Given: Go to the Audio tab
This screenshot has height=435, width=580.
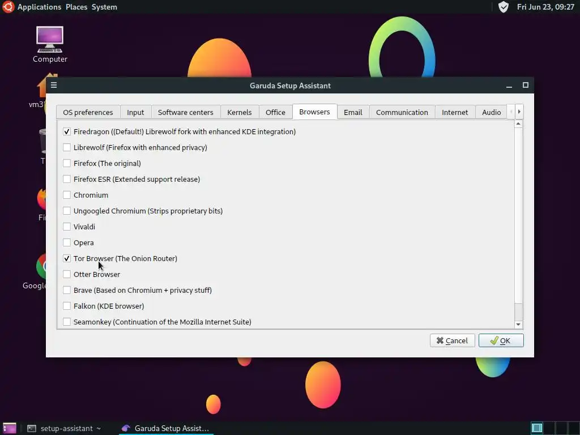Looking at the screenshot, I should (x=491, y=112).
